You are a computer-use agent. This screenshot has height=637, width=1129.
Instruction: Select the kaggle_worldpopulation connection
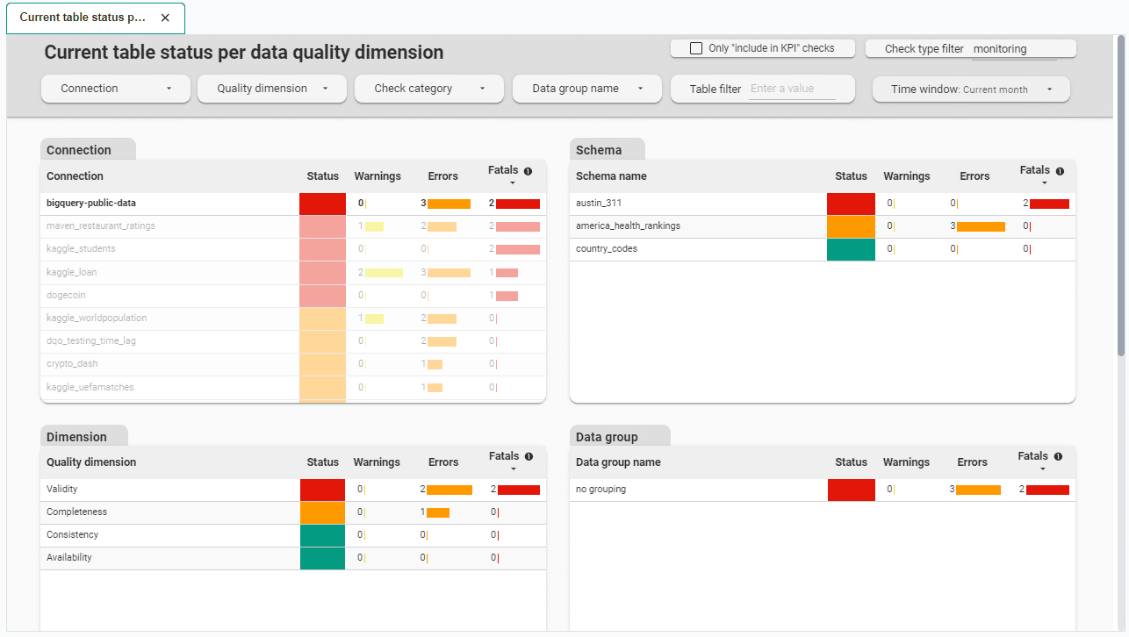(x=293, y=318)
